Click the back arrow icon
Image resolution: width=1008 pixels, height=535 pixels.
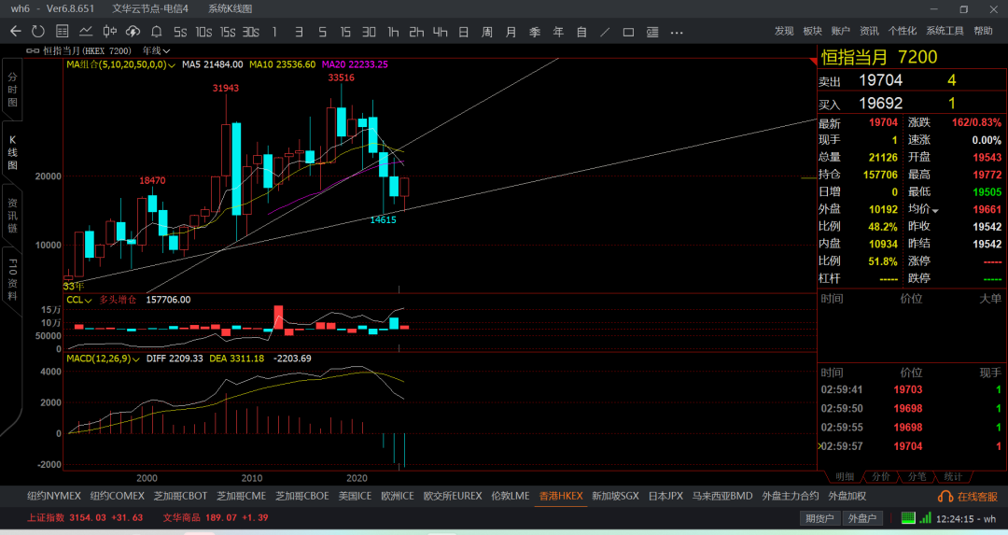pos(16,32)
